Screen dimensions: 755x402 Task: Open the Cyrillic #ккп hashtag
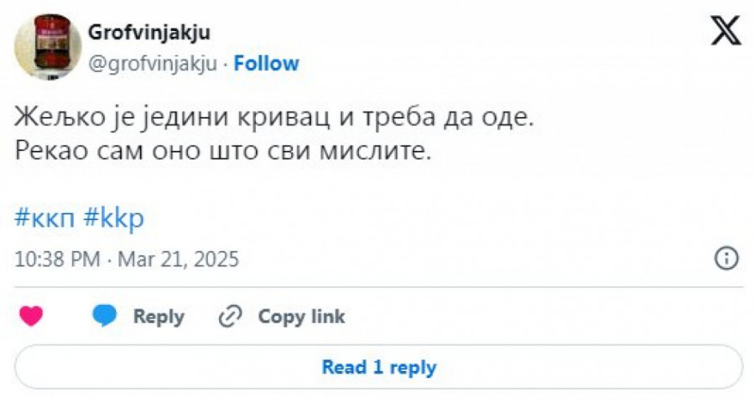coord(46,219)
